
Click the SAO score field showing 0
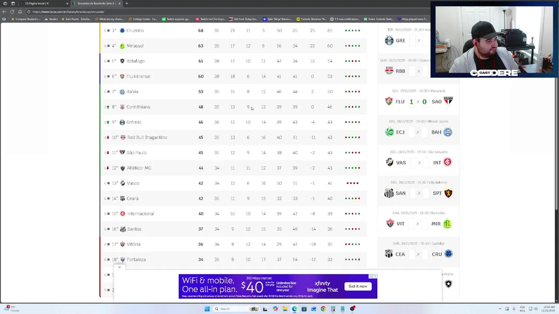424,102
